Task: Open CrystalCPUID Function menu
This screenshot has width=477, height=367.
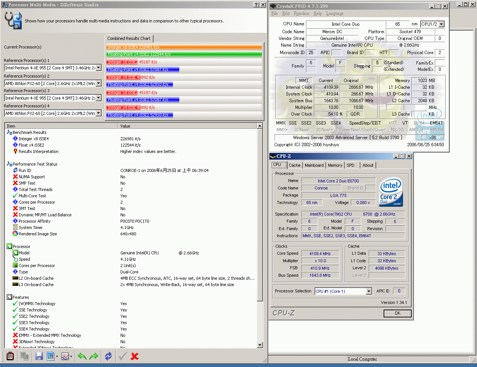Action: [x=301, y=13]
